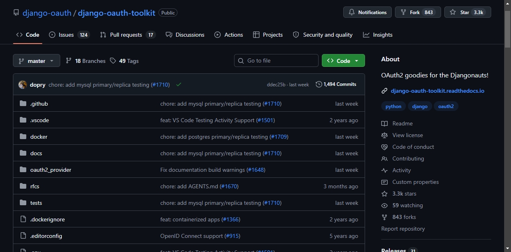
Task: Click the vertical page scrollbar thumb
Action: (507, 28)
